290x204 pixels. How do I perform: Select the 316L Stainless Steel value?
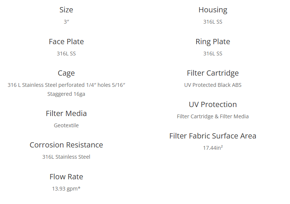(66, 157)
